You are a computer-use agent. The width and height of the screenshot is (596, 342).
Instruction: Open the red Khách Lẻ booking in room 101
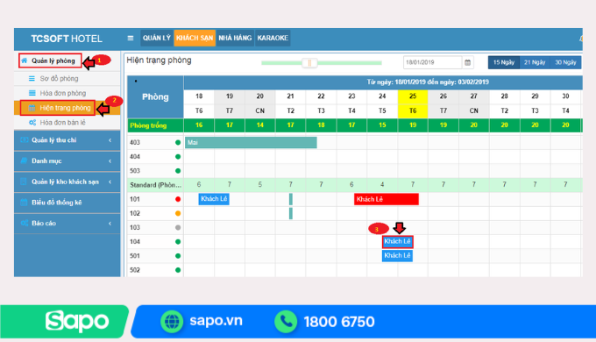pos(387,199)
